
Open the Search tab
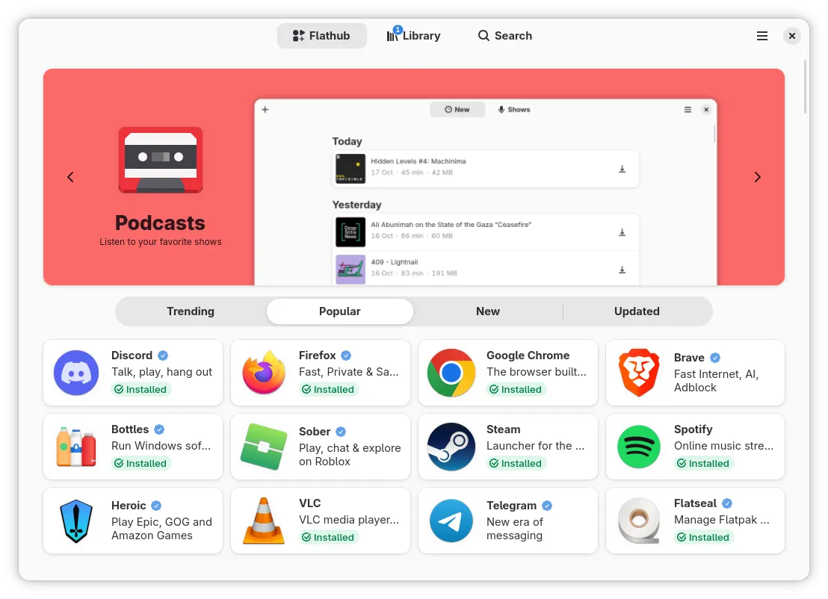505,36
